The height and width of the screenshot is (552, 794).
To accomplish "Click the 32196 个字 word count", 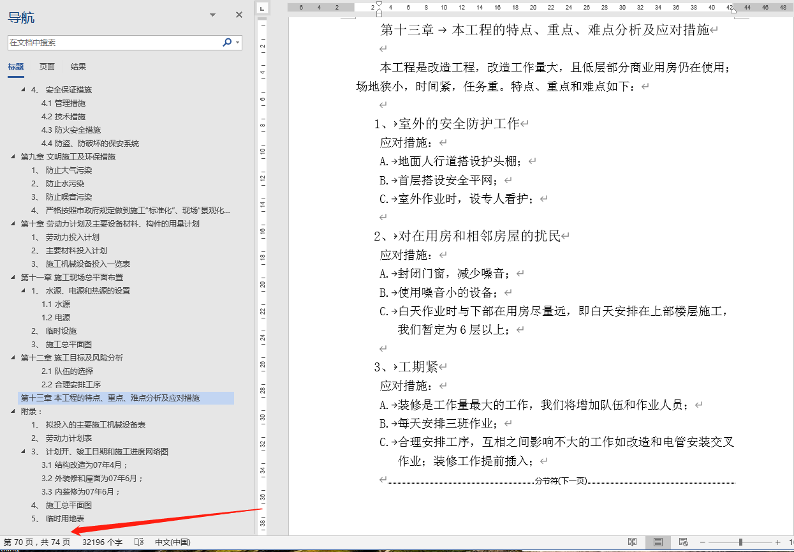I will [x=103, y=542].
